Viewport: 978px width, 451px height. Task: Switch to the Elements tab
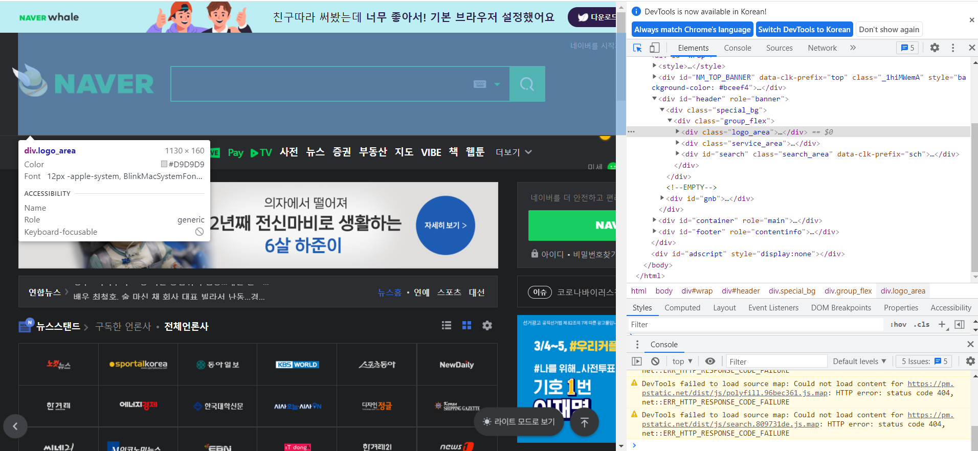coord(693,48)
